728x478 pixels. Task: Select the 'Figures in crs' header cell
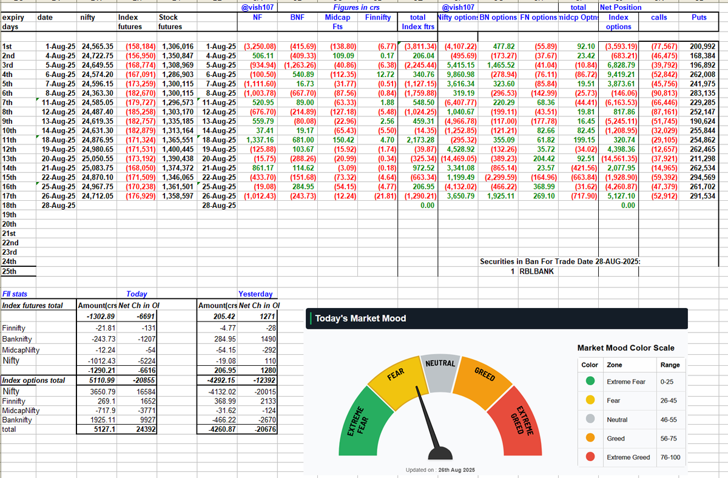click(358, 8)
